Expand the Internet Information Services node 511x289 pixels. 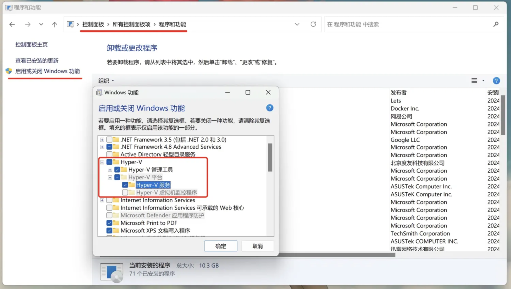pyautogui.click(x=102, y=200)
